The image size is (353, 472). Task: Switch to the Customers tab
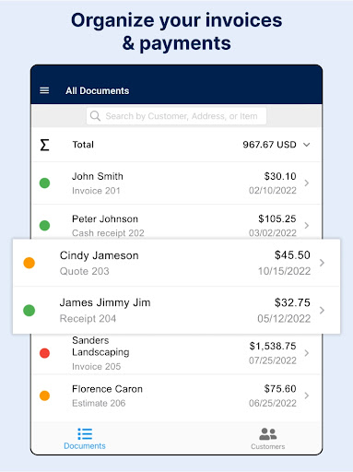[268, 439]
